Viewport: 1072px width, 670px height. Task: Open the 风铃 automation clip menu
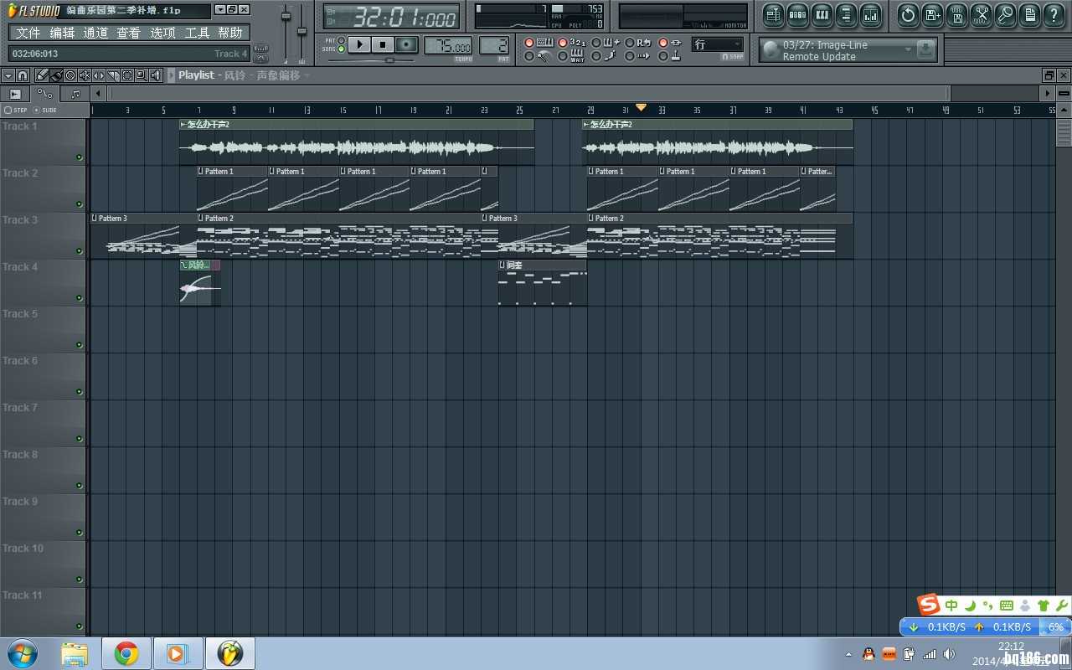[x=183, y=265]
